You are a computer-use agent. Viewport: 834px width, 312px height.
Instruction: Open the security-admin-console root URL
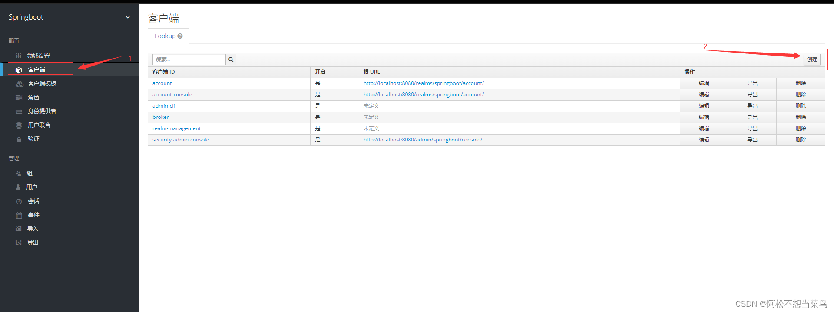click(423, 140)
